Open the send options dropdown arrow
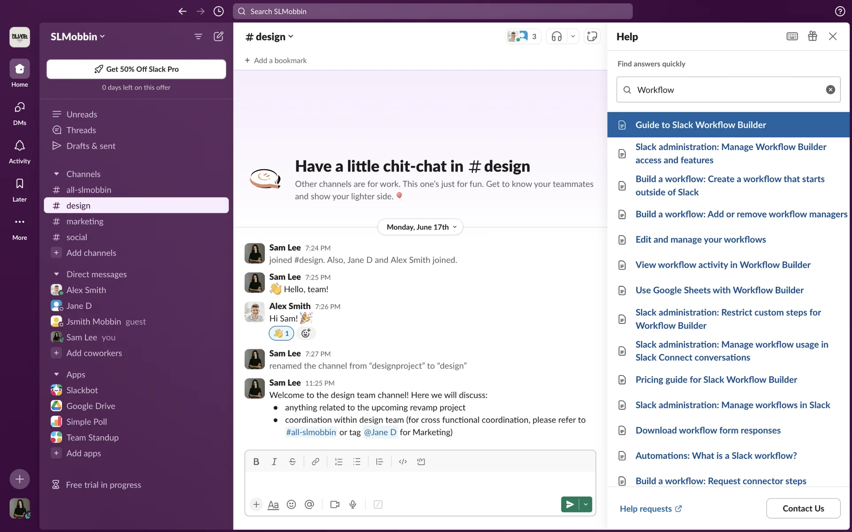 (586, 505)
